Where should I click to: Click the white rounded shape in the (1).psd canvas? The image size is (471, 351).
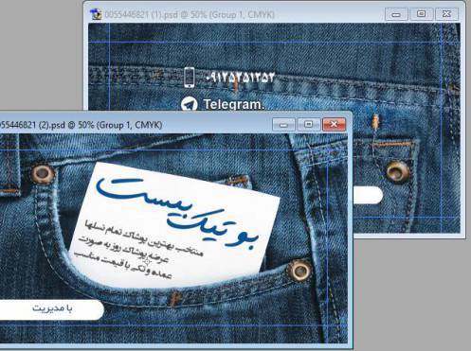pyautogui.click(x=368, y=195)
